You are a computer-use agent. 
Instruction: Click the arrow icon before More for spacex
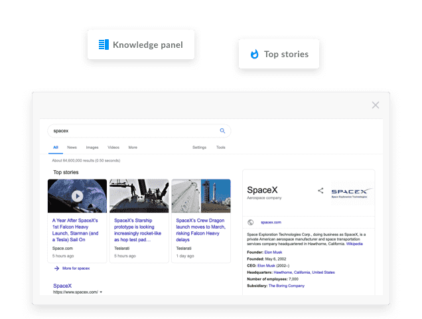pos(56,268)
